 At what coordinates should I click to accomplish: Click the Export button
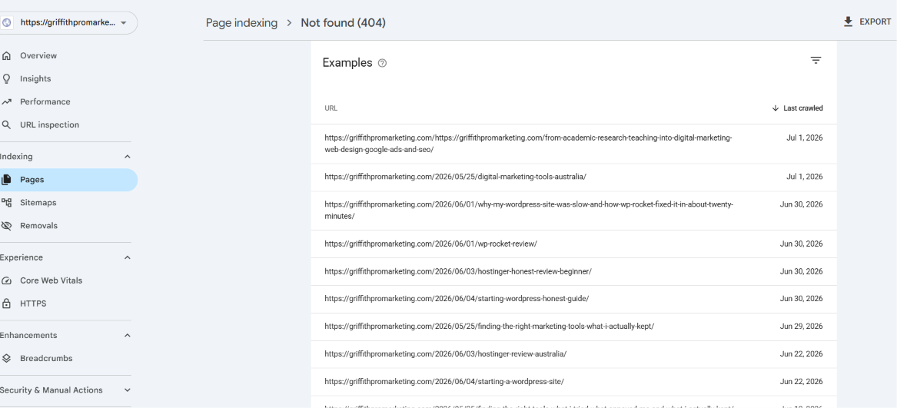click(x=867, y=22)
